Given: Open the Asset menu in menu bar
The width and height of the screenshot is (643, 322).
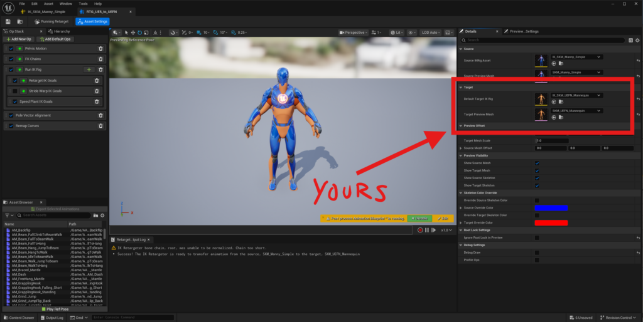Looking at the screenshot, I should pyautogui.click(x=48, y=4).
